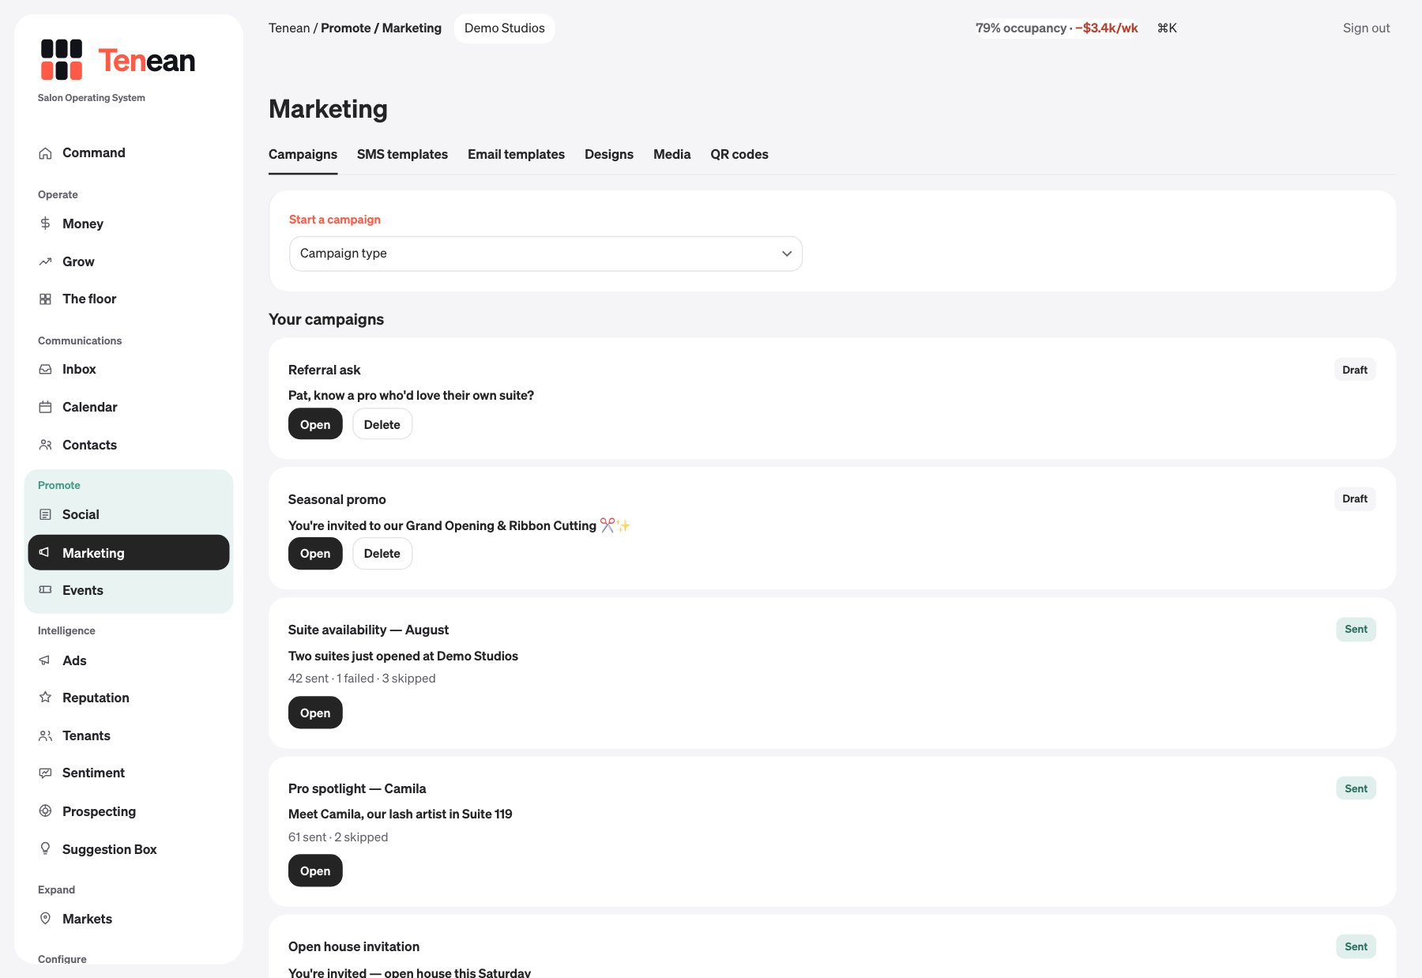Viewport: 1422px width, 978px height.
Task: Click the 79% occupancy status indicator
Action: pos(1056,28)
